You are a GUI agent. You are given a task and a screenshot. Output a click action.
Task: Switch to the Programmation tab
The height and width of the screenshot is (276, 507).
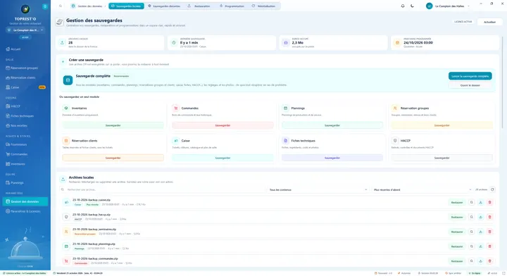tap(232, 6)
